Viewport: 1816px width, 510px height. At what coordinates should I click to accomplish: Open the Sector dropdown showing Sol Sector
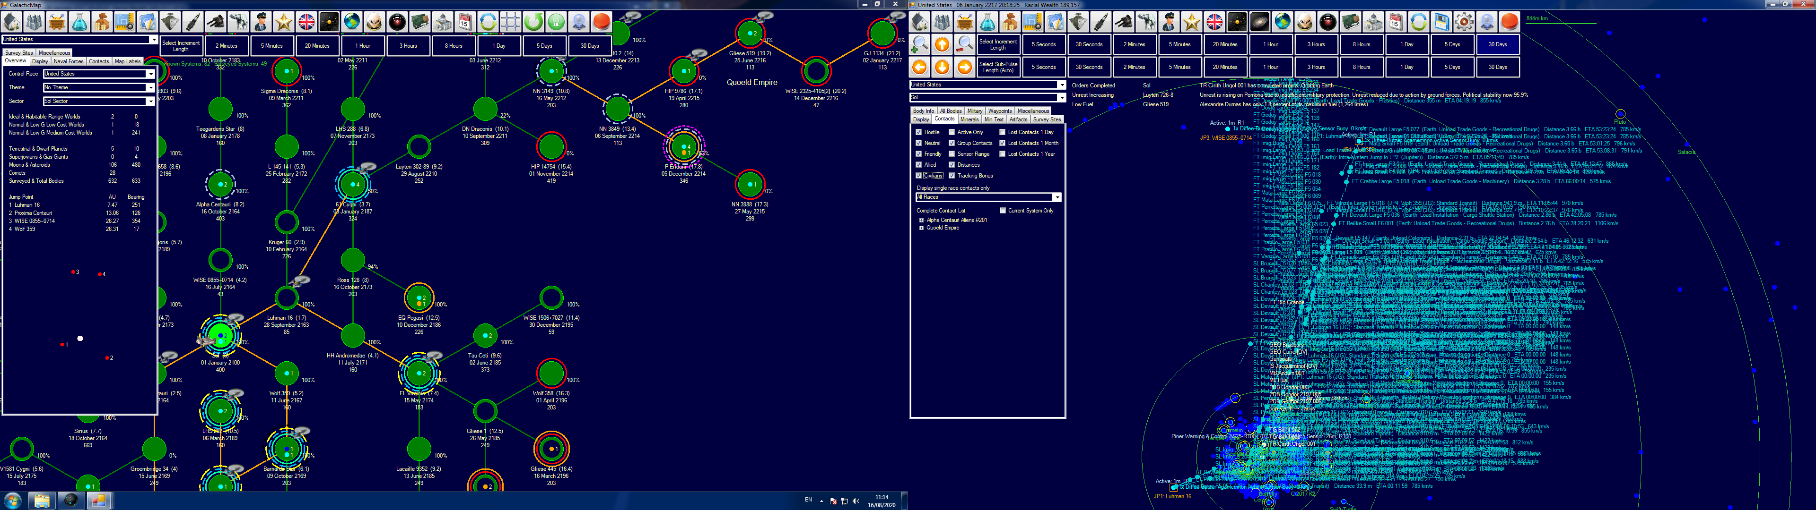[x=99, y=102]
